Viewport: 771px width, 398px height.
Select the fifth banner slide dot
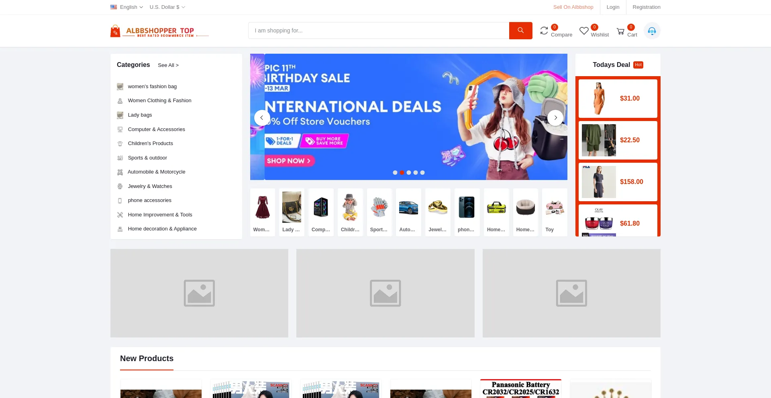422,173
